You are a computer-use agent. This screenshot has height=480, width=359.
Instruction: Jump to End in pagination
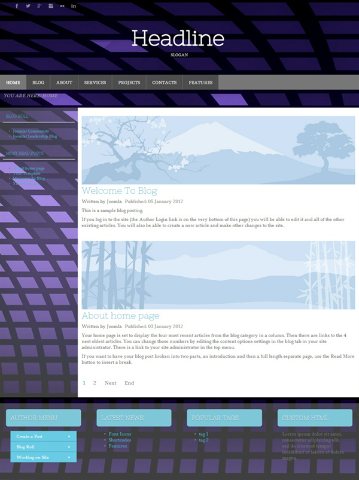click(129, 383)
